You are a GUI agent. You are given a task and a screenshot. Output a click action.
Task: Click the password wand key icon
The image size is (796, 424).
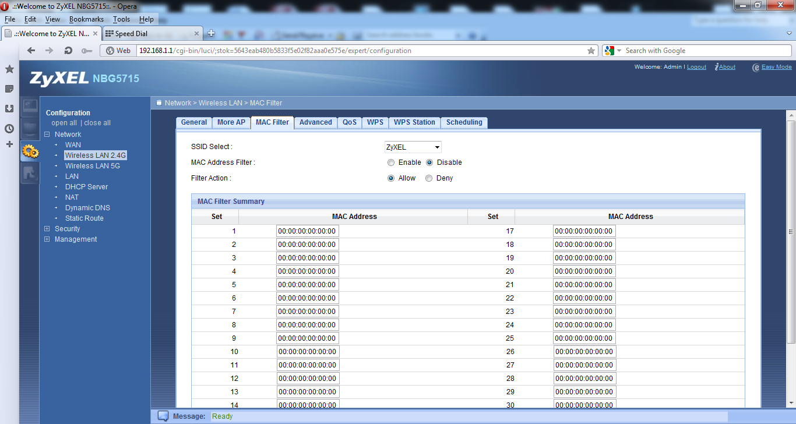(87, 51)
